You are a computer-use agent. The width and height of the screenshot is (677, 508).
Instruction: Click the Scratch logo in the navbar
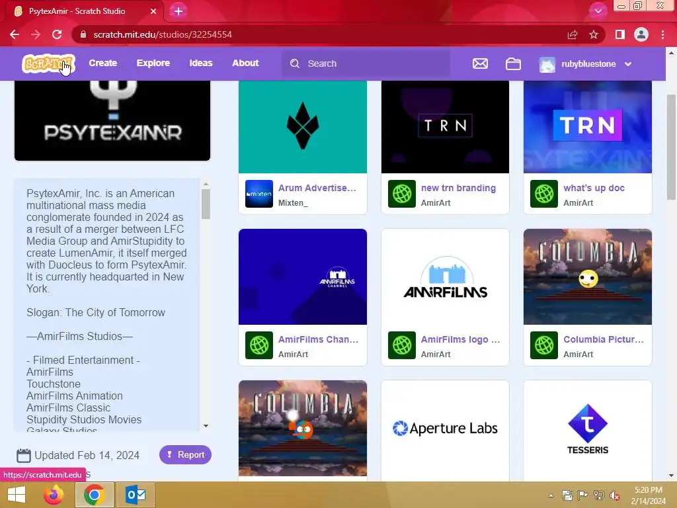[x=48, y=63]
